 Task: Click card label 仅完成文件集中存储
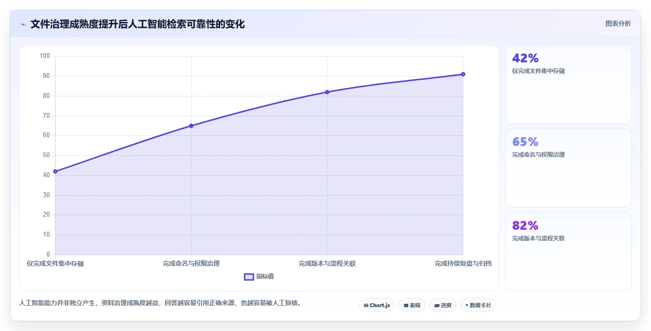click(538, 71)
